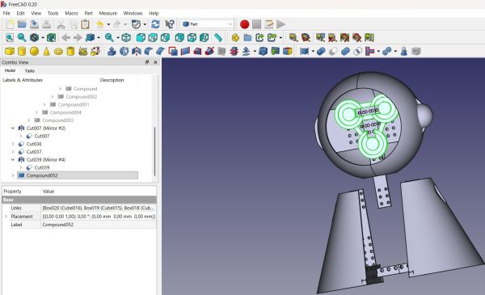Screen dimensions: 485x295
Task: Create a Part Cube primitive
Action: (10, 52)
